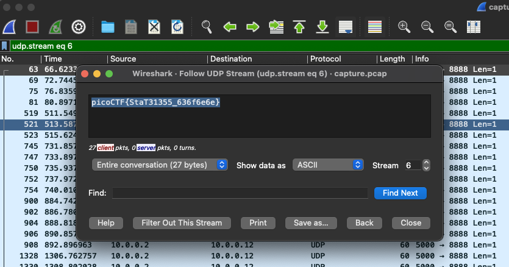Select packet 1328 at time 1306.762757
Viewport: 509px width, 267px height.
255,256
